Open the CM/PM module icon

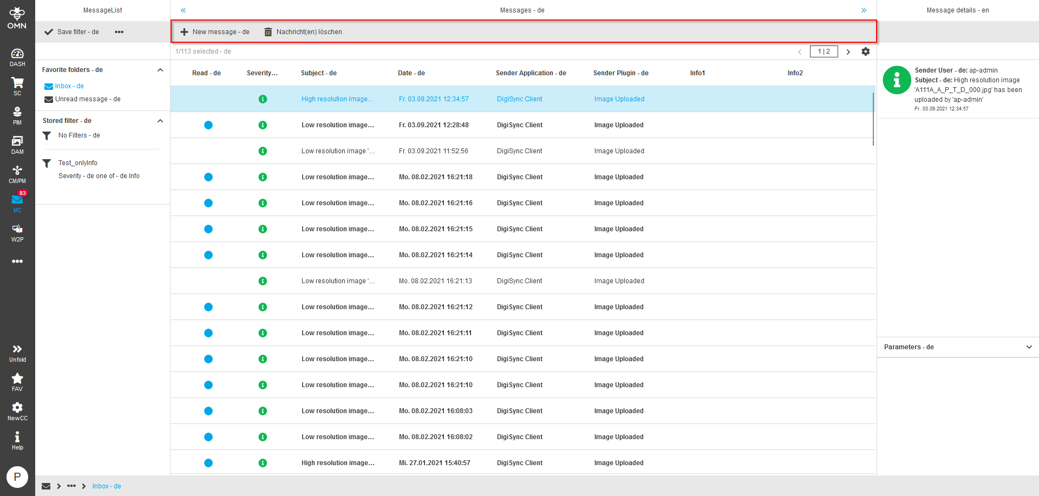(17, 174)
